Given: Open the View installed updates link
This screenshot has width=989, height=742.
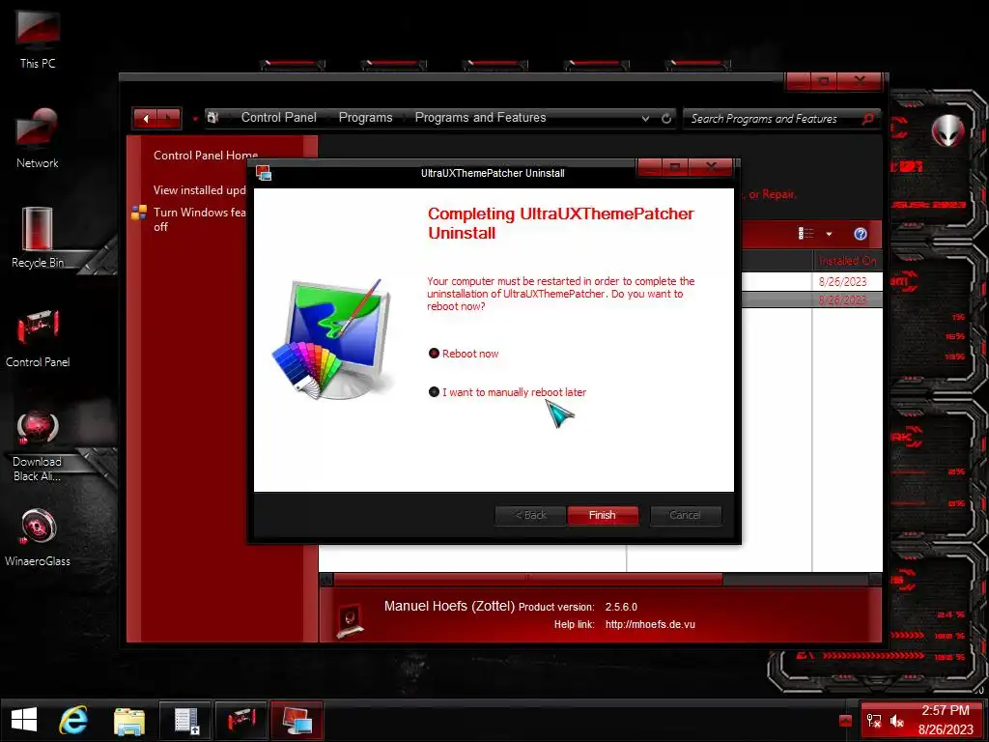Looking at the screenshot, I should [199, 190].
